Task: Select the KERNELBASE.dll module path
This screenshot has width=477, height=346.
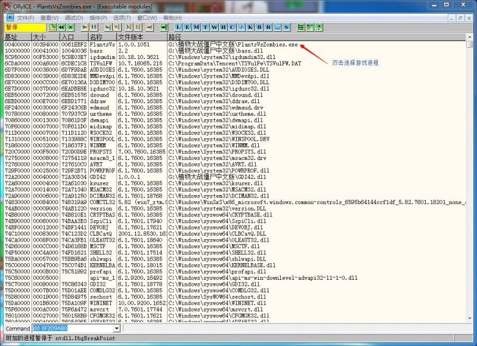Action: (x=222, y=265)
